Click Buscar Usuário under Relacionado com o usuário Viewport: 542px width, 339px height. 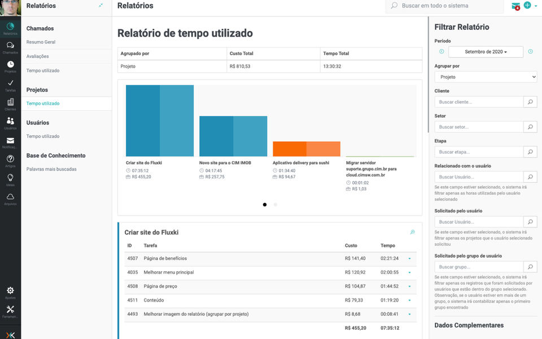(x=479, y=177)
